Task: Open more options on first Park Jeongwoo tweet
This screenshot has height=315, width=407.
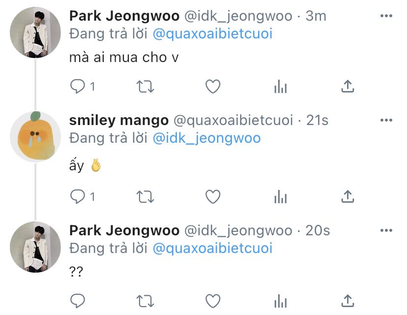Action: coord(386,16)
